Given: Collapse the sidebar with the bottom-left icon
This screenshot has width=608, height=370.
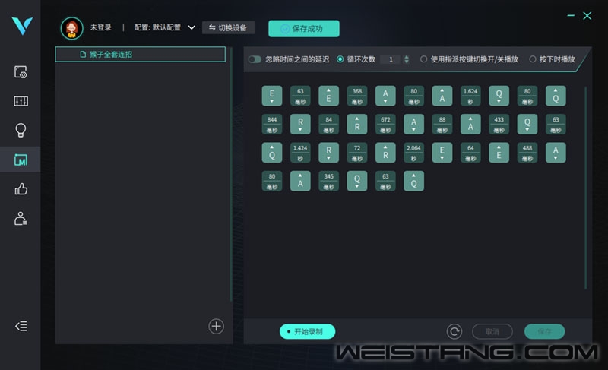Looking at the screenshot, I should (x=21, y=326).
